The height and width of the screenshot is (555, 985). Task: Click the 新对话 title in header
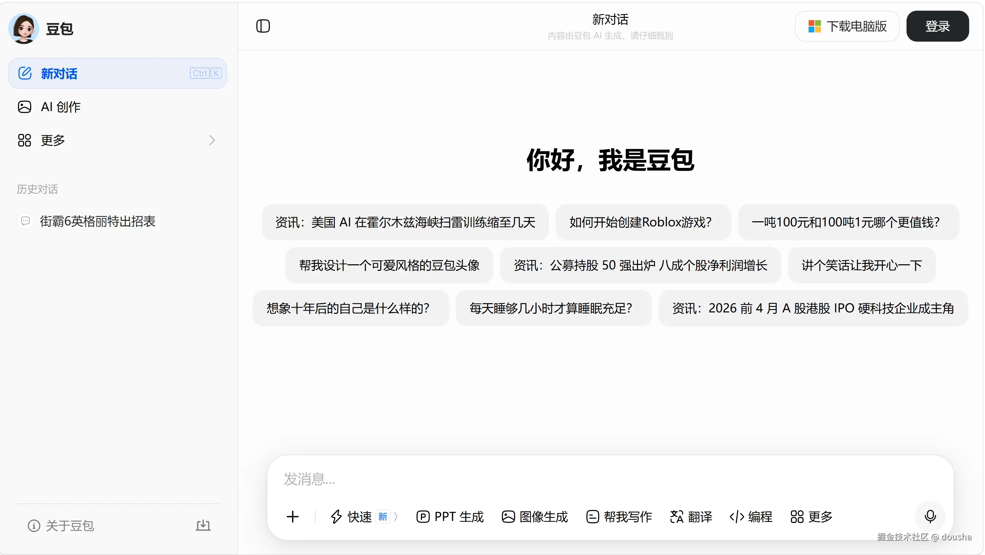(610, 19)
